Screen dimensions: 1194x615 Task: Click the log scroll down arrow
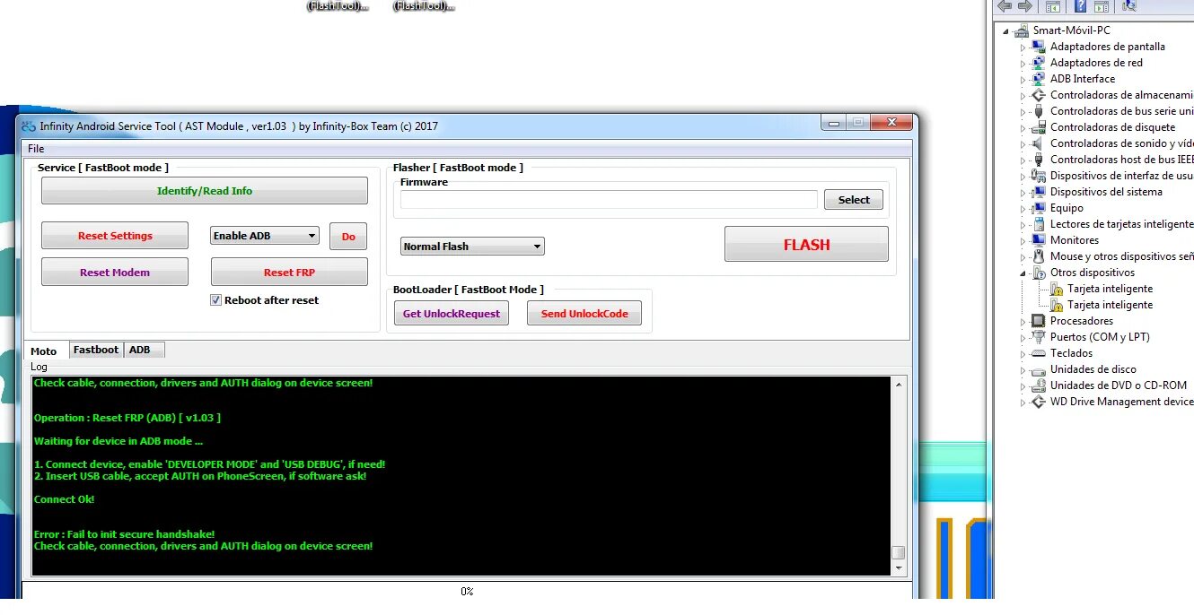(x=899, y=568)
